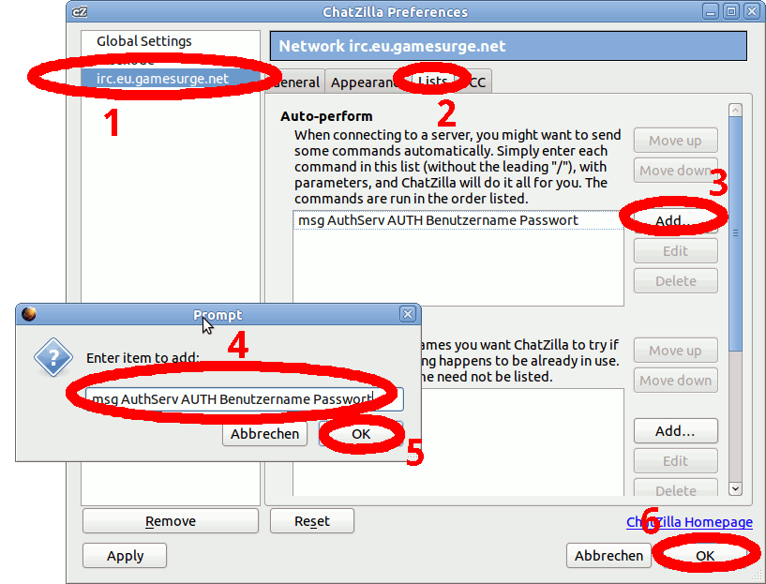Click Abbrechen in Preferences window
This screenshot has height=584, width=766.
tap(608, 556)
